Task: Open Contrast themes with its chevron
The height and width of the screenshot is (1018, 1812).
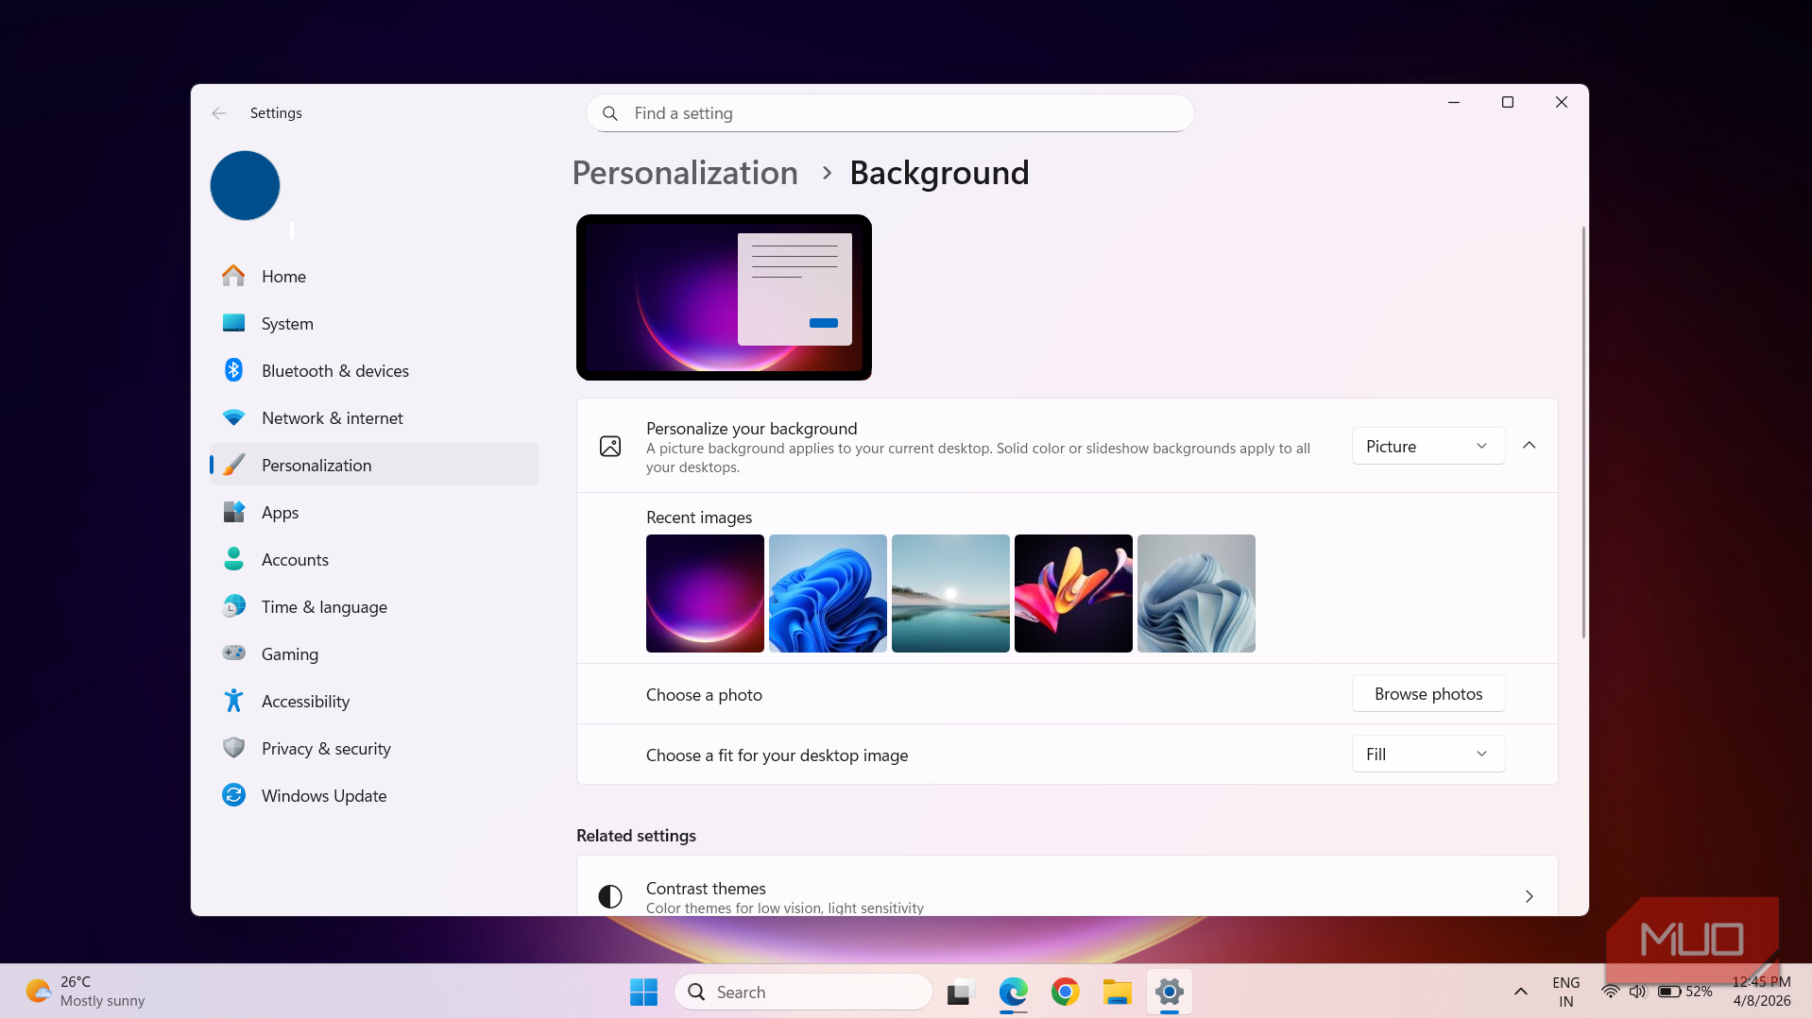Action: point(1529,896)
